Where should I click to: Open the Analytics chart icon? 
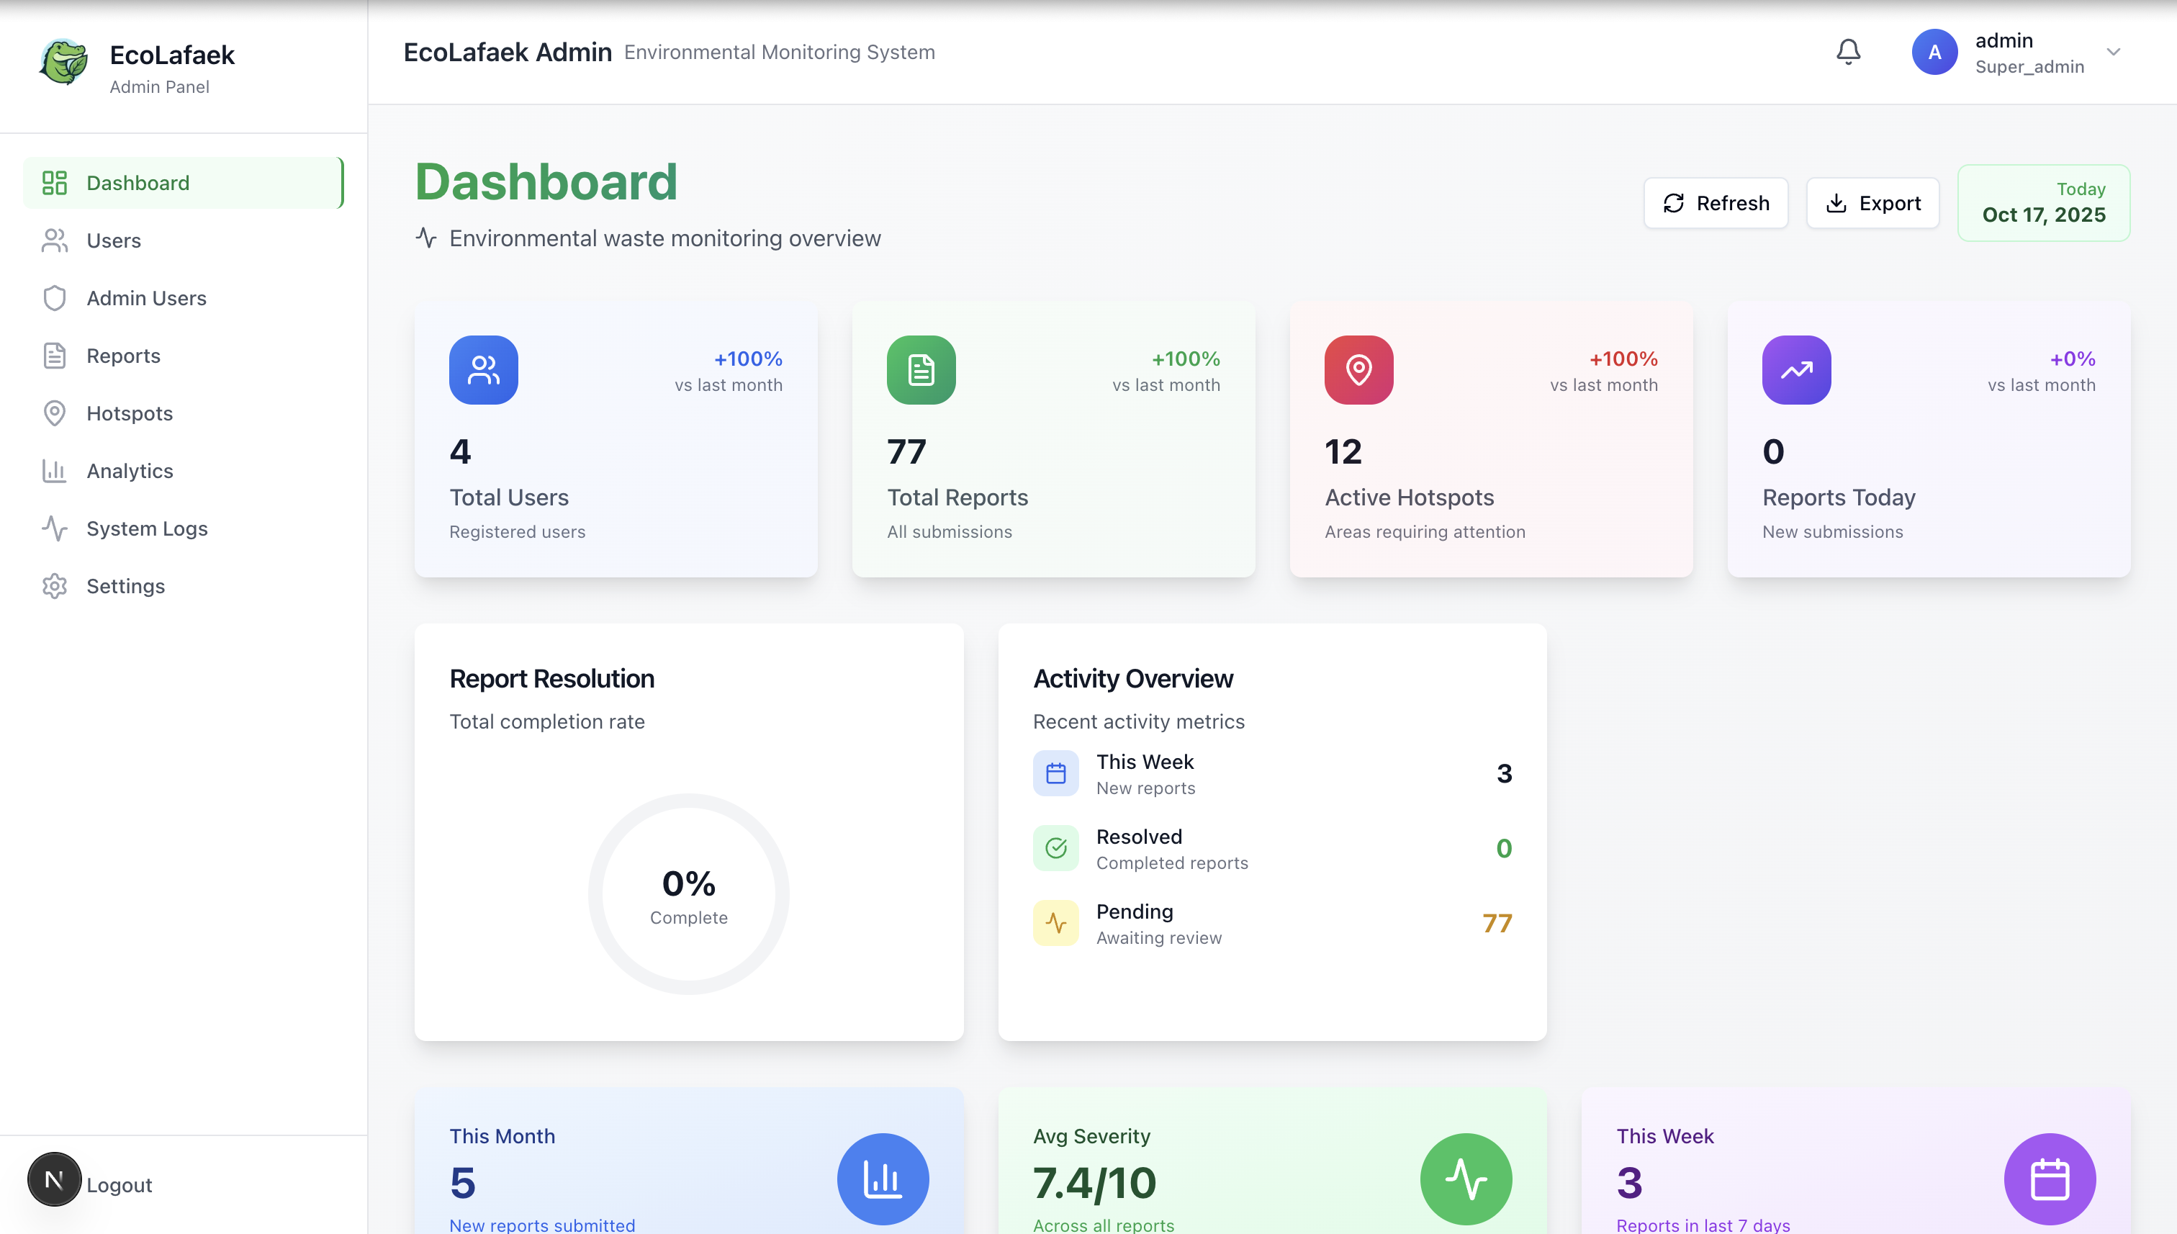tap(54, 470)
